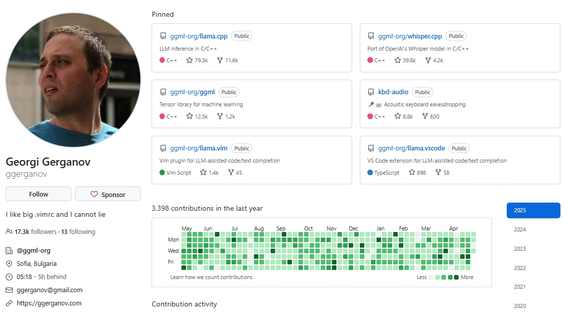Click the followers people icon
The width and height of the screenshot is (565, 312).
(9, 231)
